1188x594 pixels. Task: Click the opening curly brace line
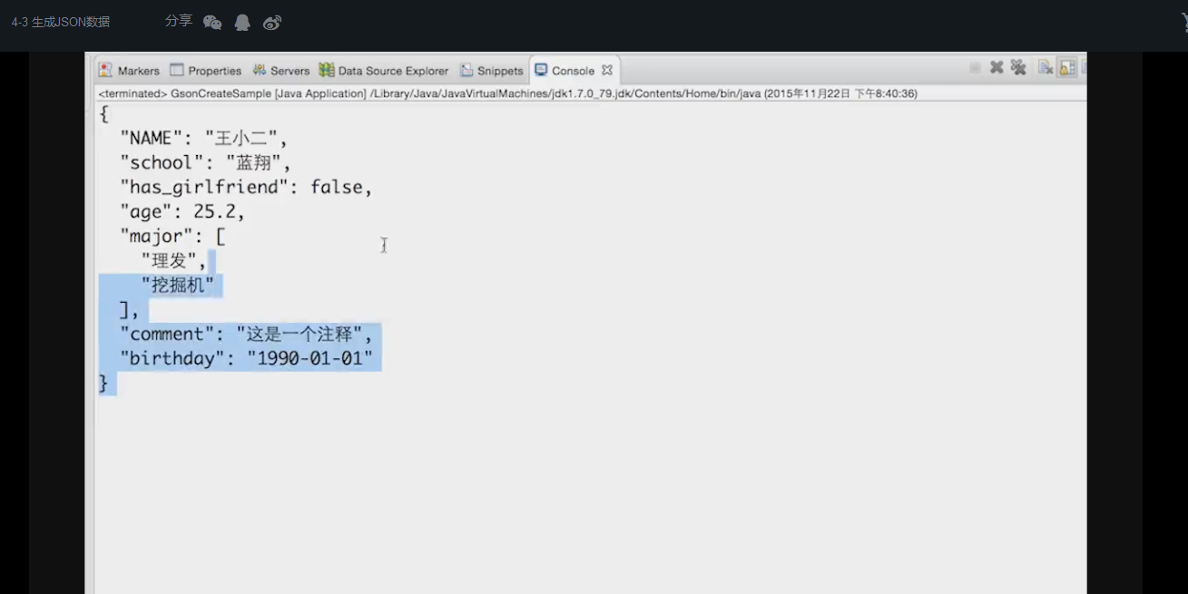point(103,114)
